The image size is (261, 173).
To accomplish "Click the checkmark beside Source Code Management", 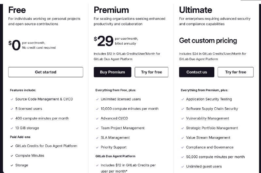I will [x=12, y=99].
